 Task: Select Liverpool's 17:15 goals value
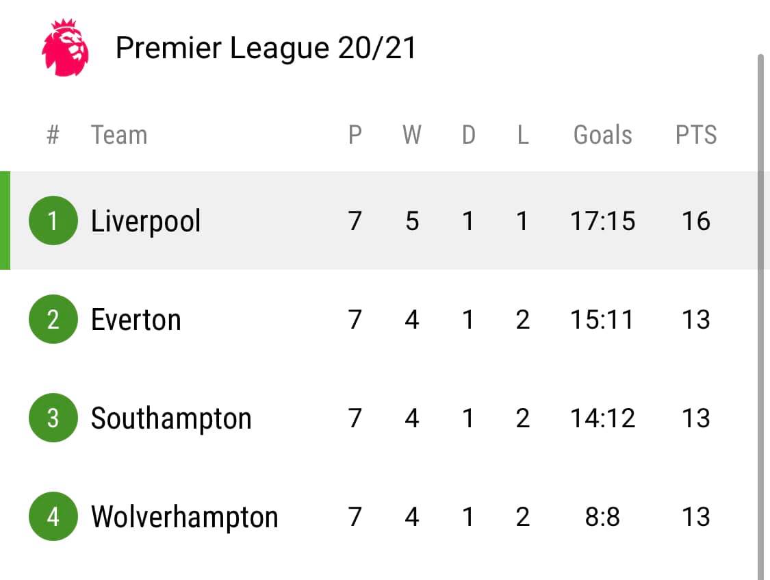602,220
